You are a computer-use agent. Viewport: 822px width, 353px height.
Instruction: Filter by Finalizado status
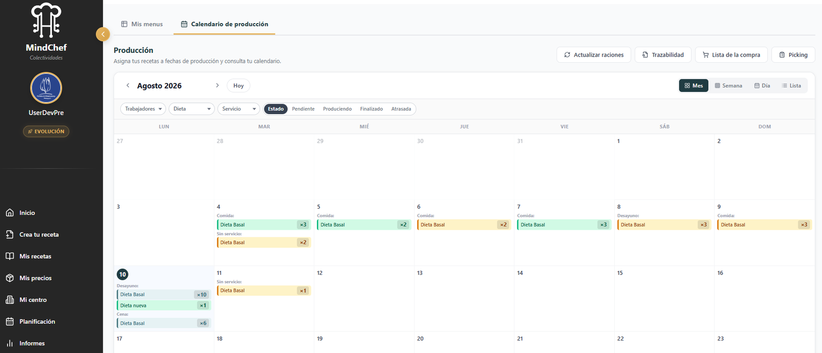pyautogui.click(x=371, y=109)
